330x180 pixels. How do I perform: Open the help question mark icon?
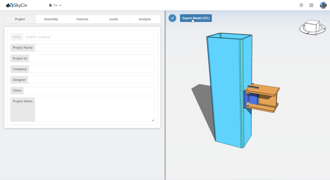pos(301,5)
